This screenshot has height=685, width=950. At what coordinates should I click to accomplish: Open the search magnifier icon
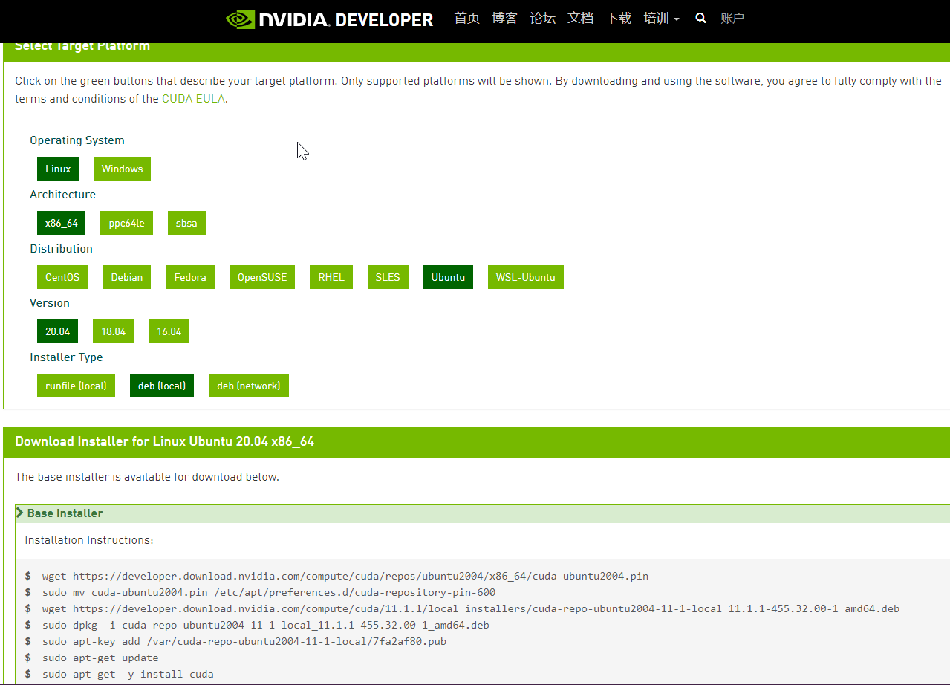[700, 19]
